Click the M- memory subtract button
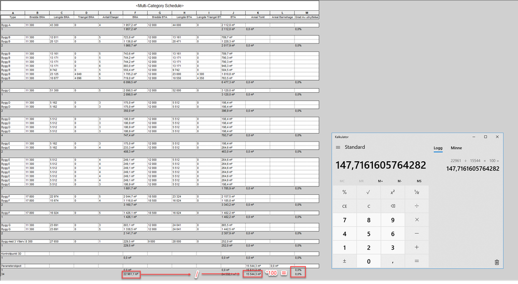The width and height of the screenshot is (518, 284). (x=400, y=181)
